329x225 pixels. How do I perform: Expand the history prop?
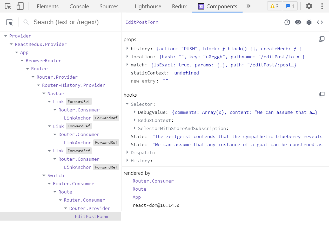(127, 49)
